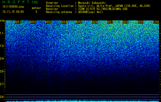The height and width of the screenshot is (102, 161).
Task: Click the Ogata-vill. Akita-Pref. JAPAN location text
Action: click(x=114, y=6)
